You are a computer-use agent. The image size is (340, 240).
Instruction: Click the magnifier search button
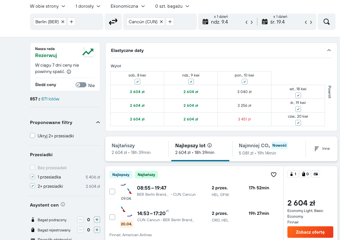coord(326,22)
